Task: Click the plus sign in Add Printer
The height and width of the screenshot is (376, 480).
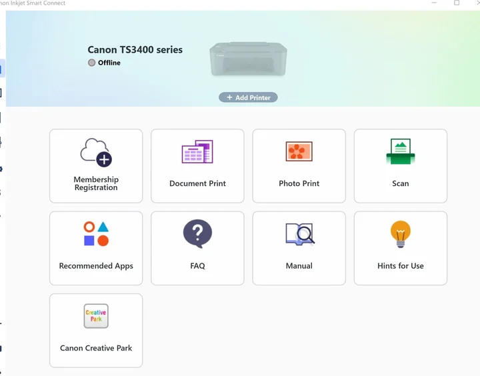Action: (229, 97)
